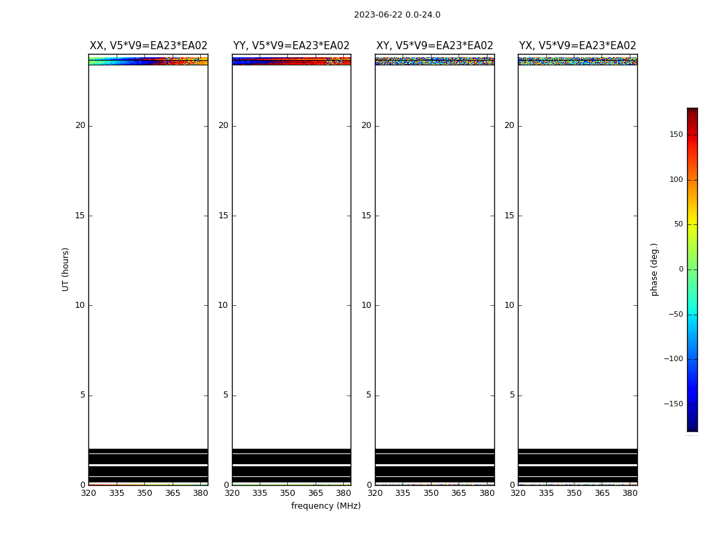Click XY panel's '365' frequency tick label
This screenshot has width=708, height=539.
(x=459, y=493)
